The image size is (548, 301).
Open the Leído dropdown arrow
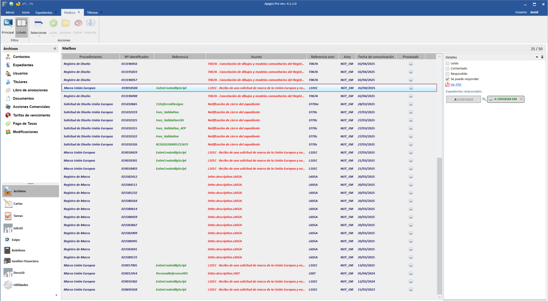point(53,36)
